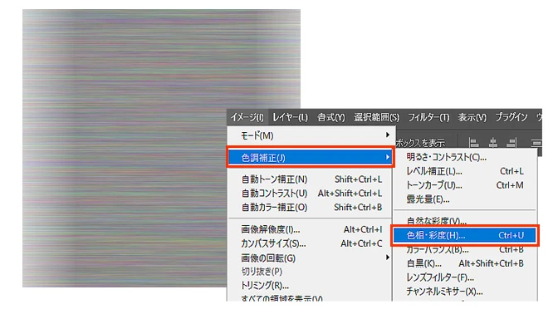
Task: Open レベル補正(L)... adjustment
Action: coord(465,171)
